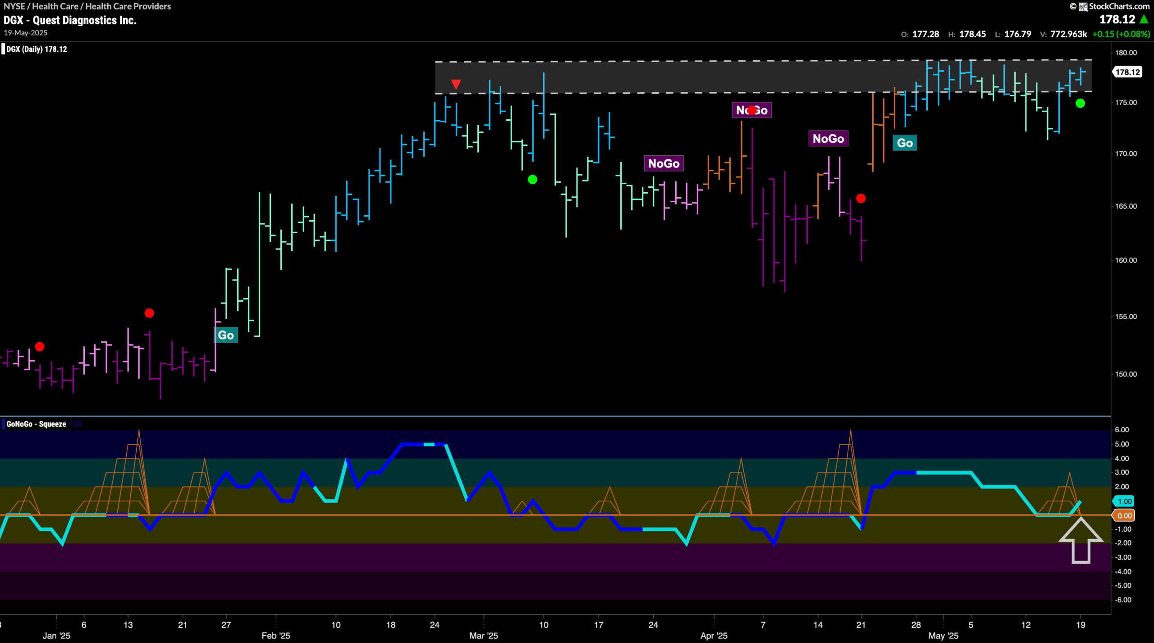The width and height of the screenshot is (1154, 643).
Task: Click the Go label near January 27
Action: (x=225, y=335)
